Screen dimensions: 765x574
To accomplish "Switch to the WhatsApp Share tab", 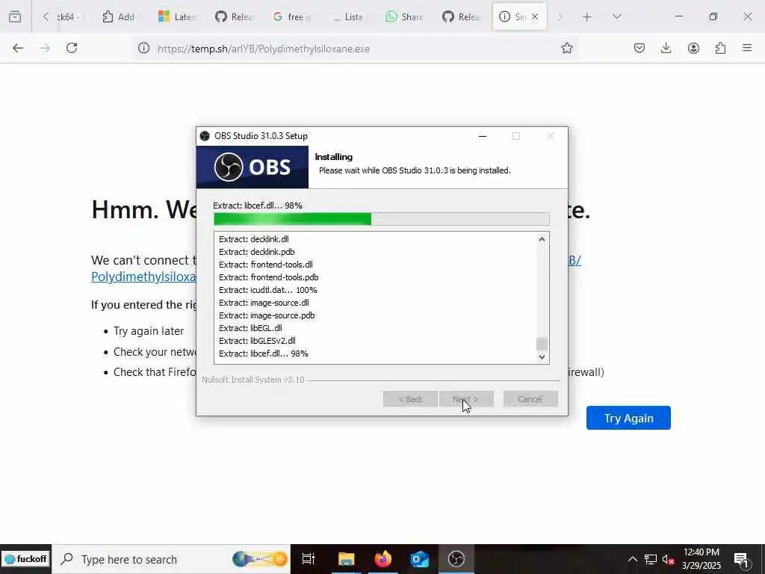I will pos(404,16).
